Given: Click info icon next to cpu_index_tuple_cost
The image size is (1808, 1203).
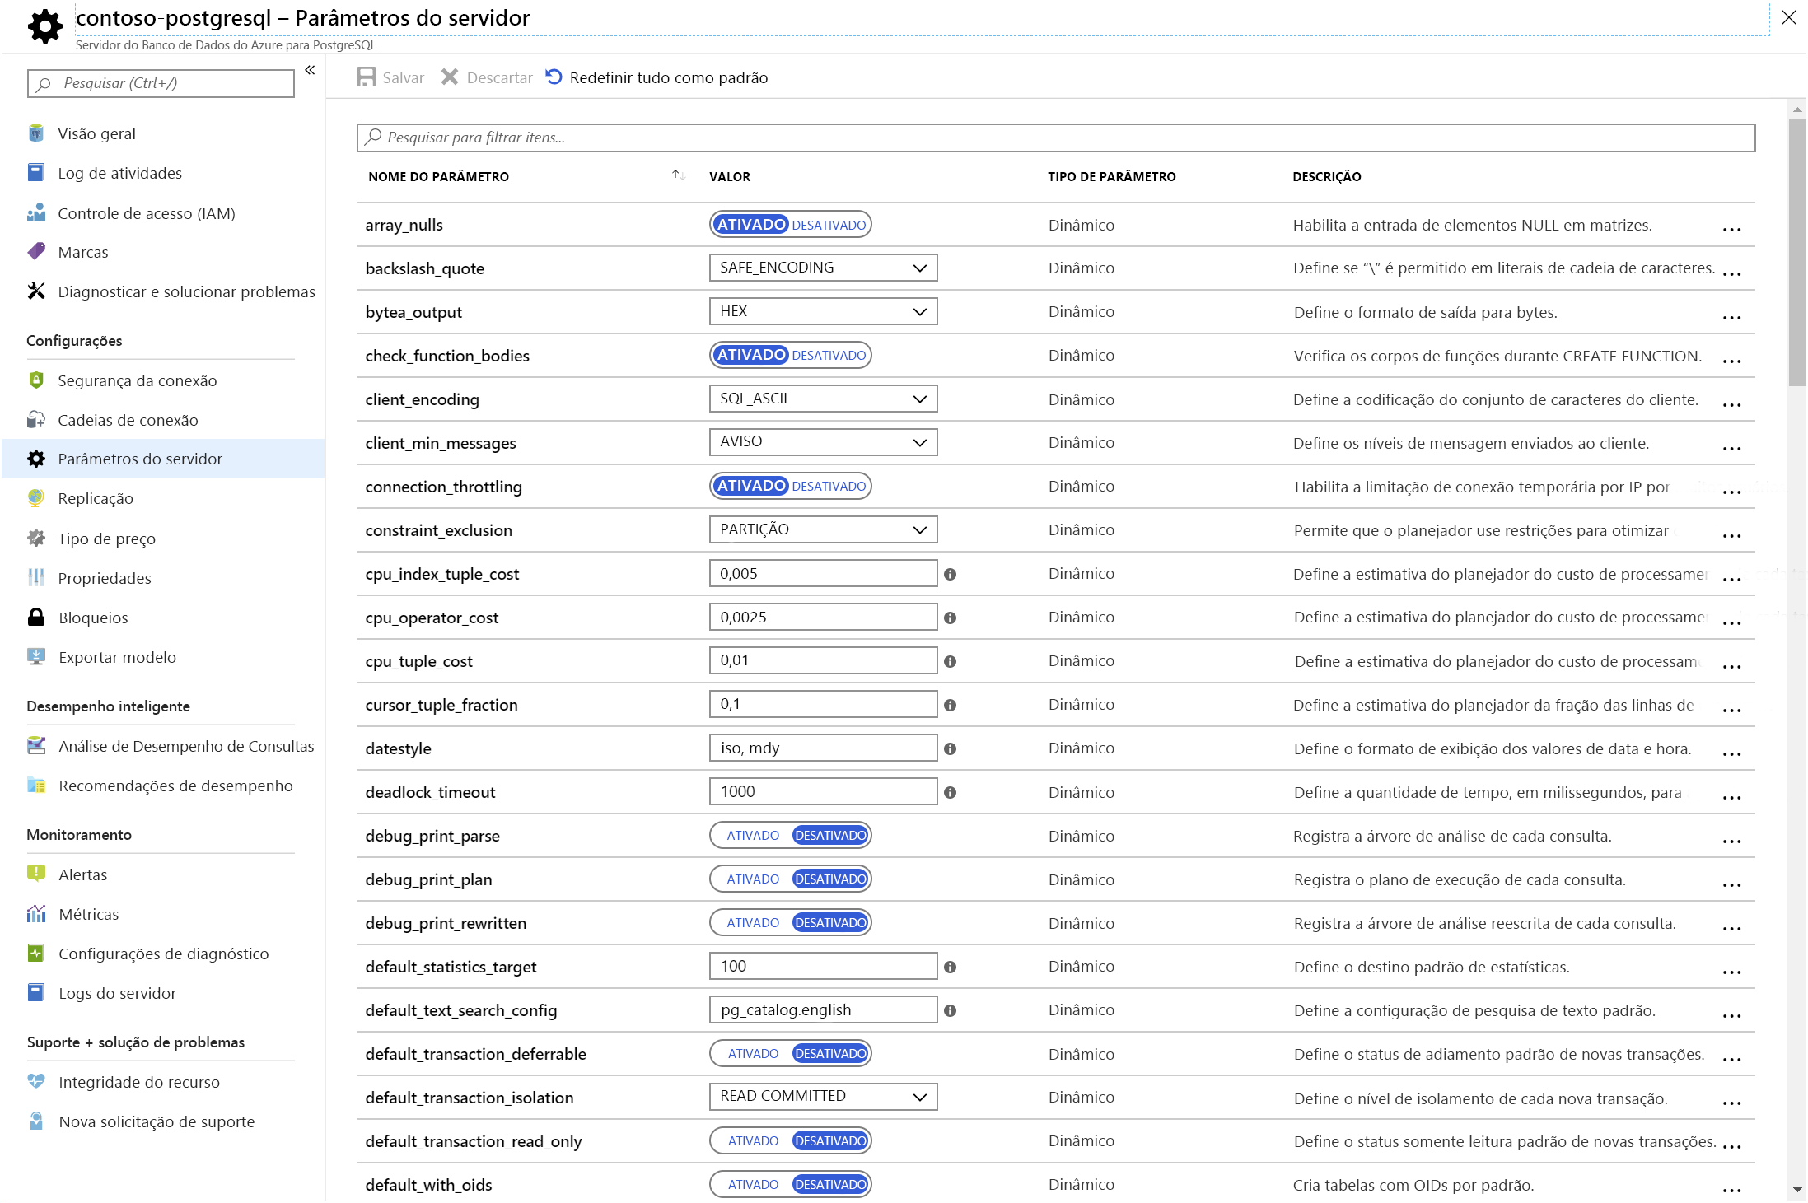Looking at the screenshot, I should click(x=950, y=575).
